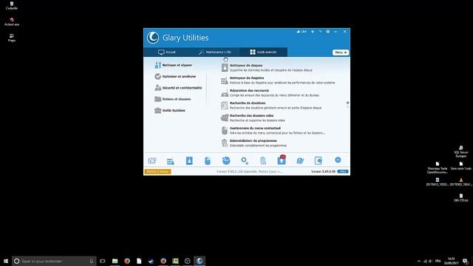
Task: Select Nettoyer et réparer category
Action: [174, 65]
